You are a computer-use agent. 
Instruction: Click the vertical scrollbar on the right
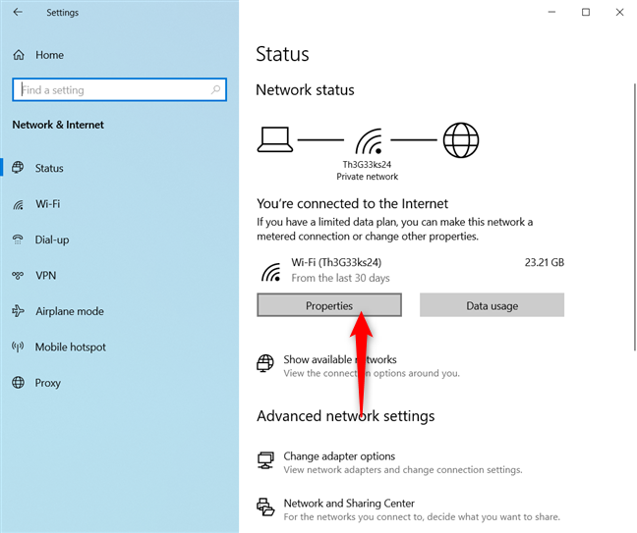[x=635, y=217]
